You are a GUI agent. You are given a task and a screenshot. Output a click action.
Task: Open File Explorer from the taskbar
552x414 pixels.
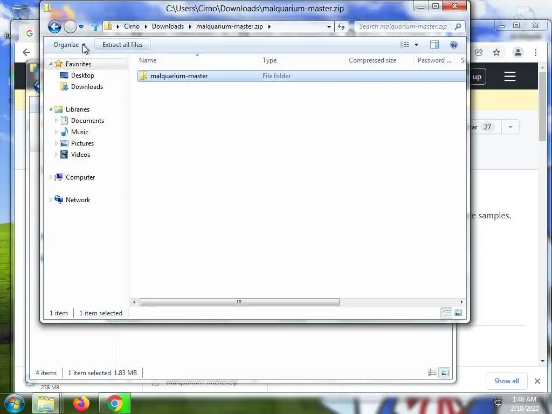click(x=46, y=403)
